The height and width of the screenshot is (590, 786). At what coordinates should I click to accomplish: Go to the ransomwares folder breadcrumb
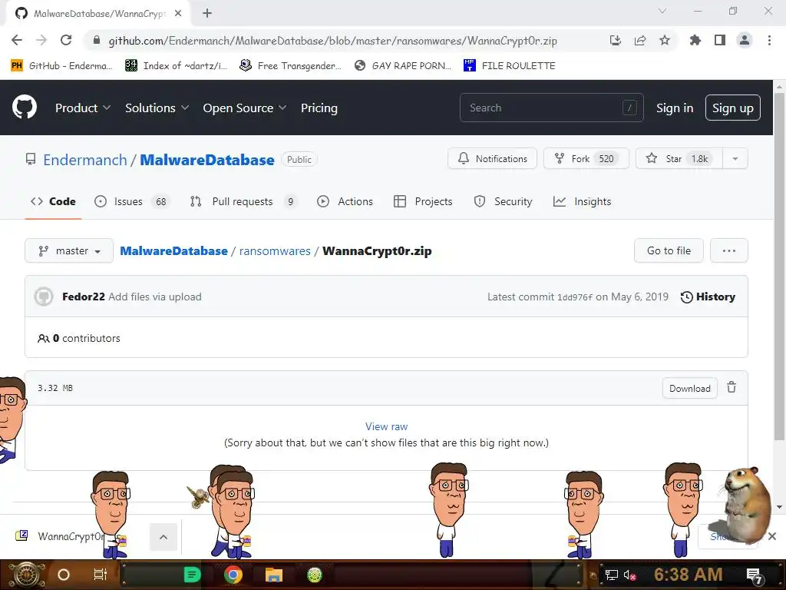click(275, 251)
